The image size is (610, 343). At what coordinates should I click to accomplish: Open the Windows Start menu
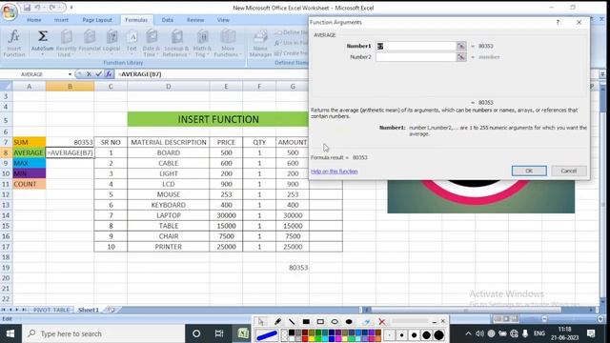(10, 333)
